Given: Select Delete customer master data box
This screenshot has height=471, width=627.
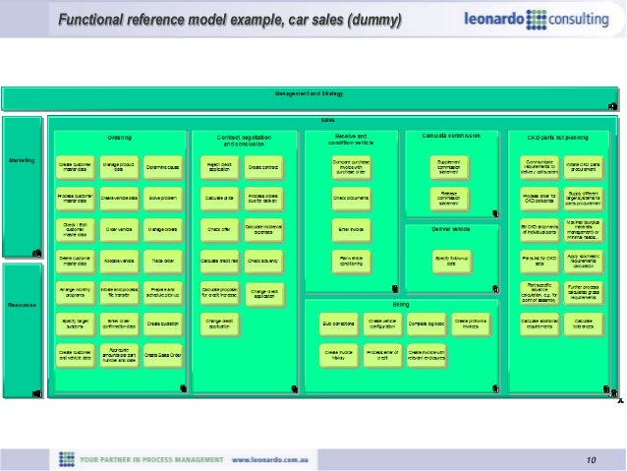Looking at the screenshot, I should [75, 261].
